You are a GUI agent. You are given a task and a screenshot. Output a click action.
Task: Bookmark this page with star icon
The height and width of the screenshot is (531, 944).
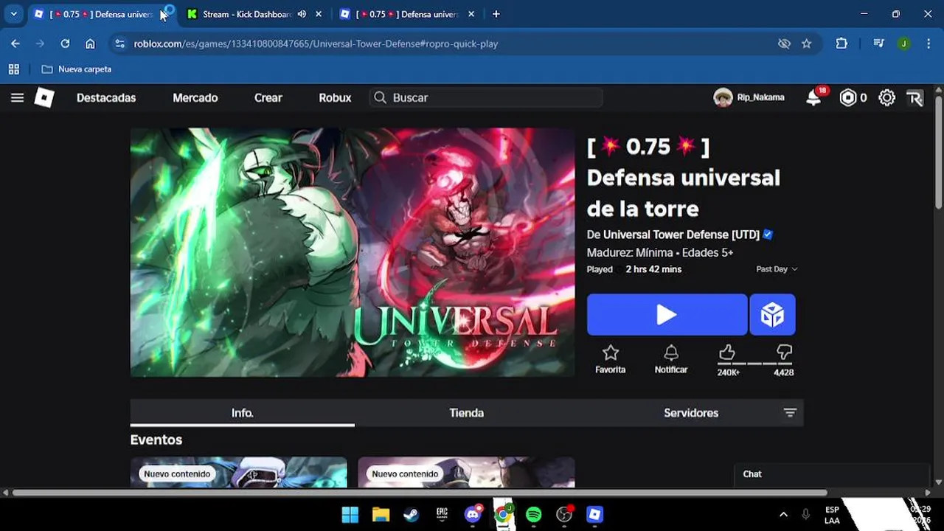click(806, 44)
